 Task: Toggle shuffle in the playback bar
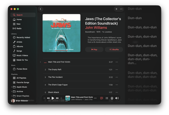point(44,98)
